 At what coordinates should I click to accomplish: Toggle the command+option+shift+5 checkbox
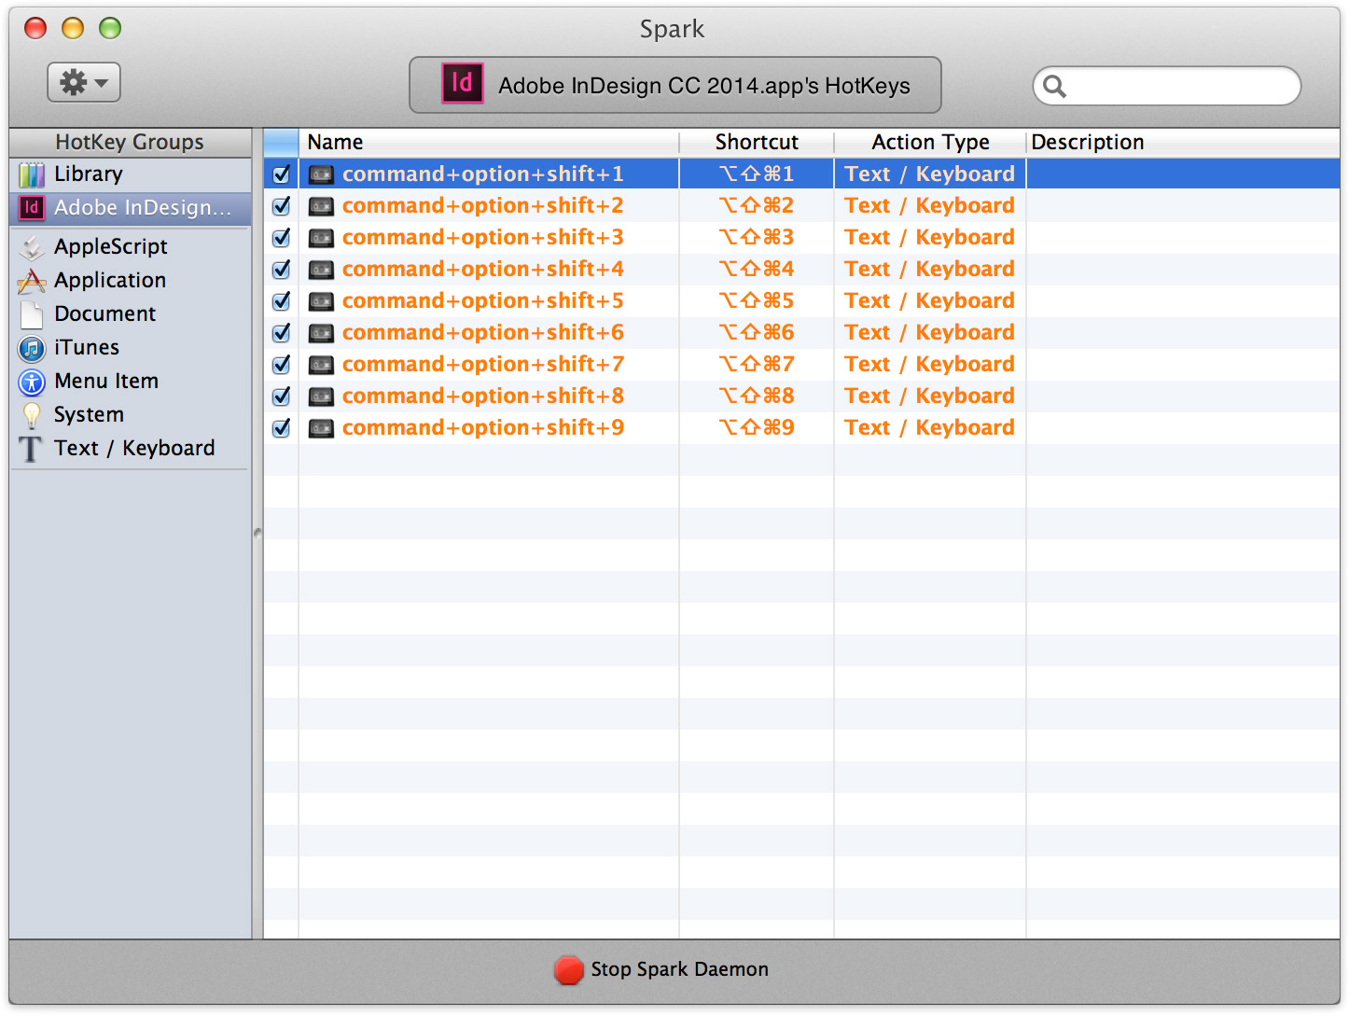(281, 301)
